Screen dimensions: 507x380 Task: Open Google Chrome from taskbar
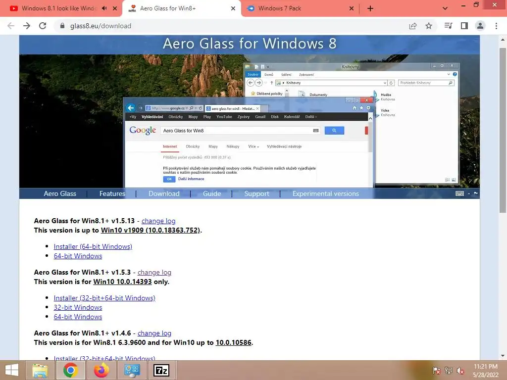point(70,370)
